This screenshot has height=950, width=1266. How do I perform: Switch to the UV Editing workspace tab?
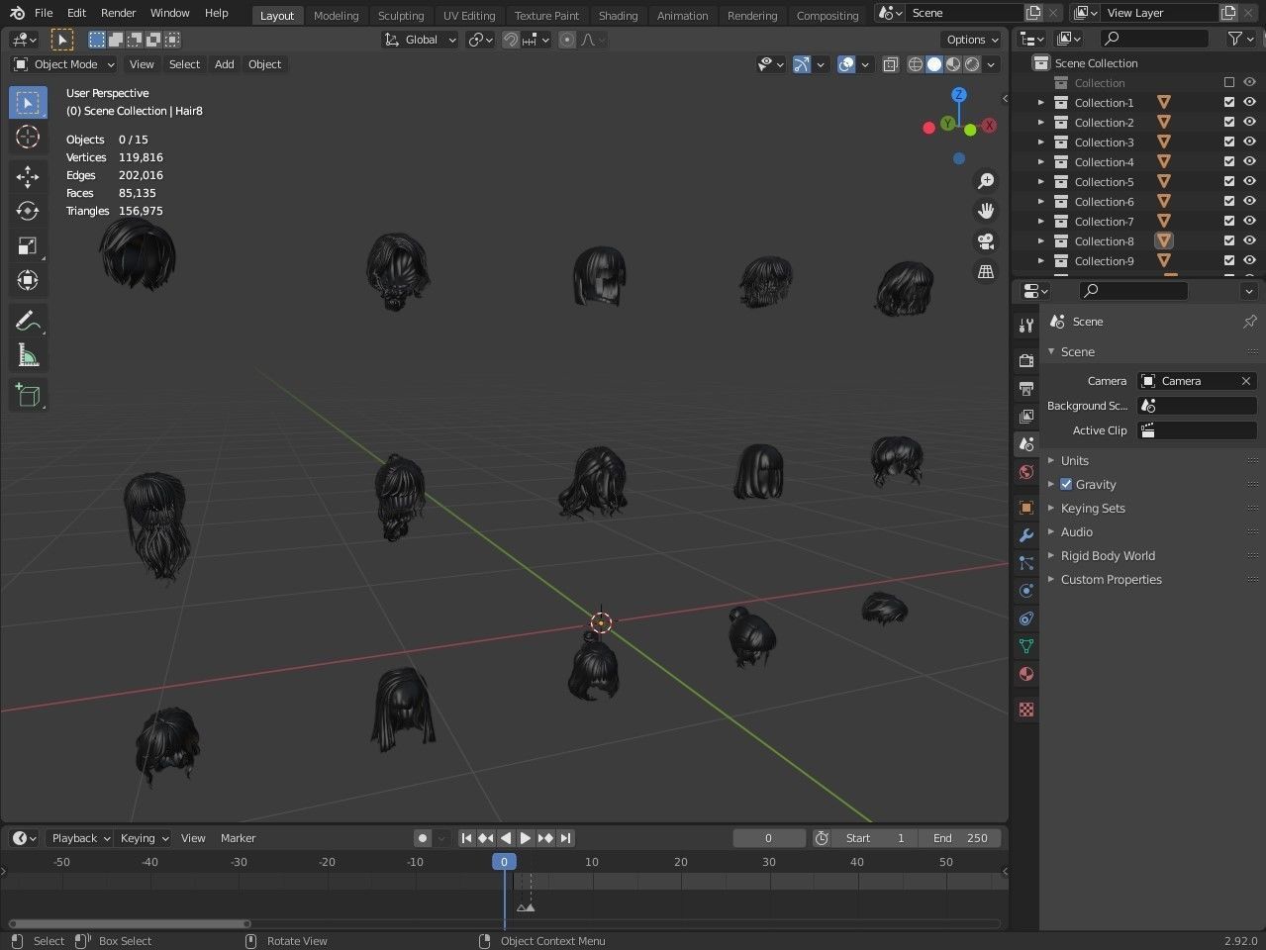click(x=469, y=15)
